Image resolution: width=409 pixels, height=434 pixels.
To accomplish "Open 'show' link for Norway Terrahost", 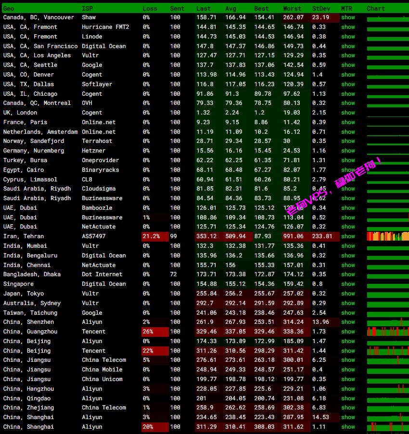I will [348, 141].
